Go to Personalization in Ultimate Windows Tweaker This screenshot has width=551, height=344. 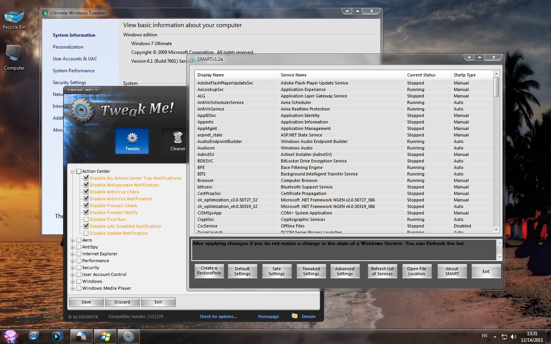68,47
